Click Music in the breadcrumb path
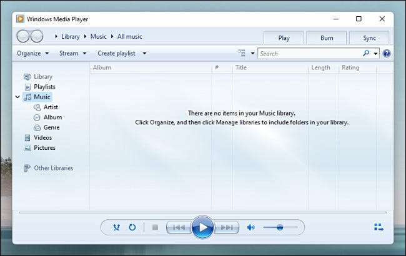 pyautogui.click(x=99, y=36)
